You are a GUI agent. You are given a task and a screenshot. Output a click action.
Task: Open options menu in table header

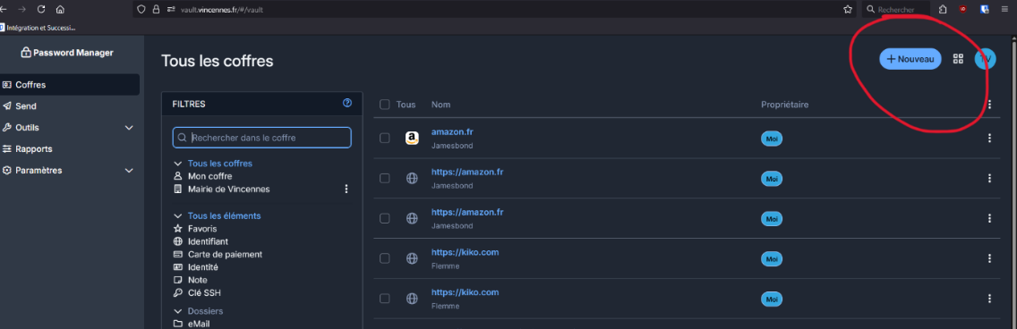989,105
